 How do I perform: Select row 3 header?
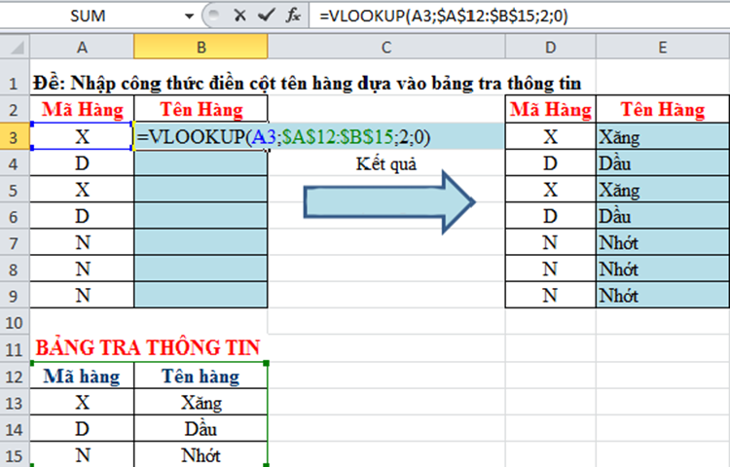coord(14,137)
